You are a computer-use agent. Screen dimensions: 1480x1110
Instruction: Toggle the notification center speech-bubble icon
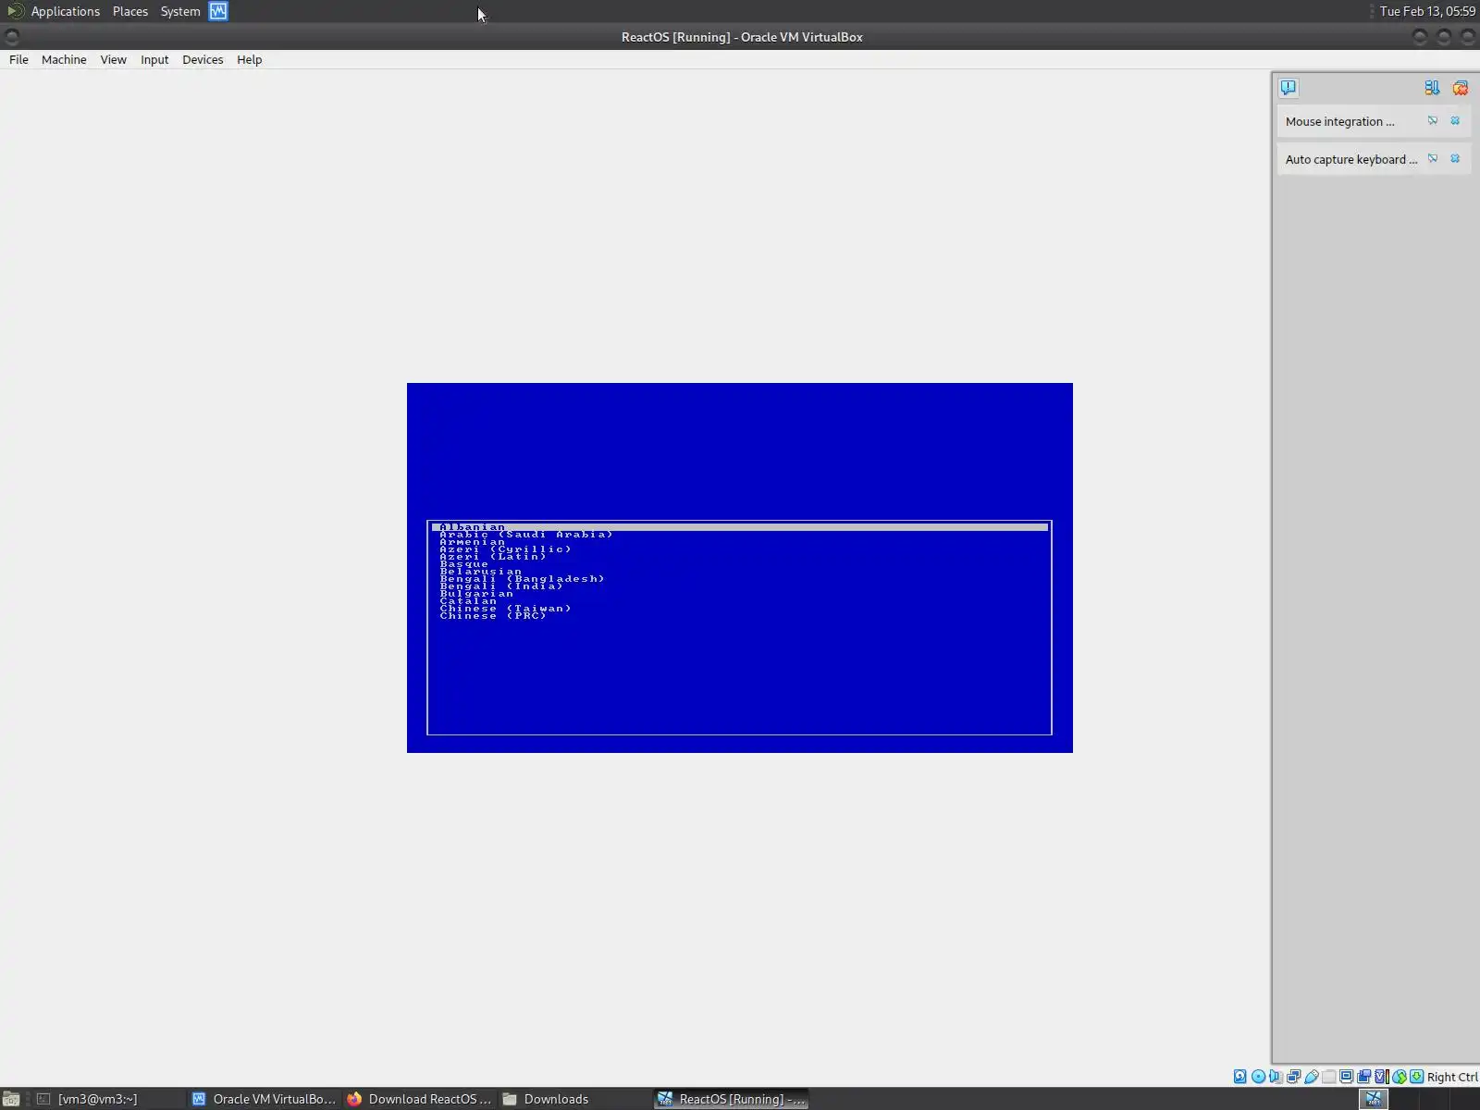(1289, 88)
